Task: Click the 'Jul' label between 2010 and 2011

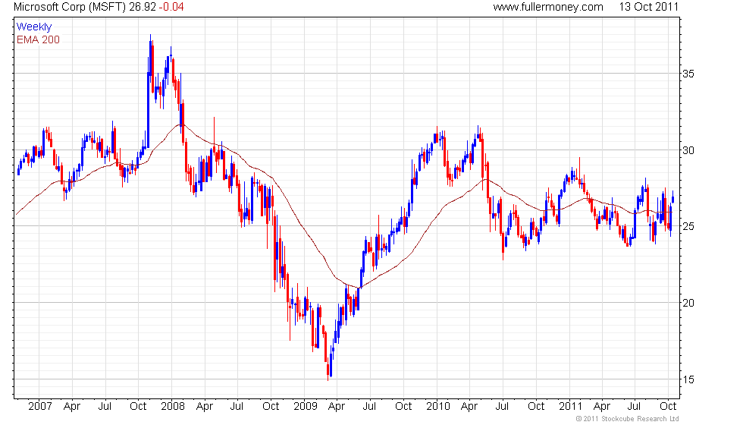Action: click(x=502, y=407)
